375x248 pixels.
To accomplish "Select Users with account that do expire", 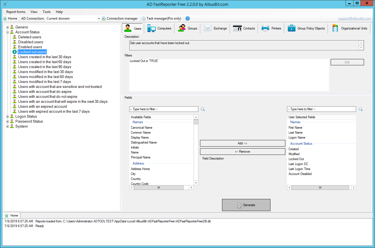I will [x=45, y=92].
